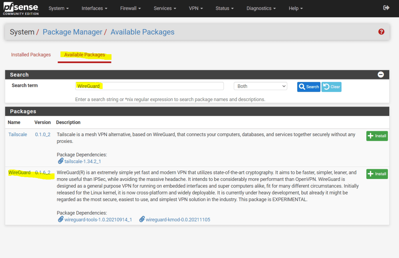This screenshot has width=399, height=258.
Task: Select the Available Packages tab
Action: tap(85, 54)
